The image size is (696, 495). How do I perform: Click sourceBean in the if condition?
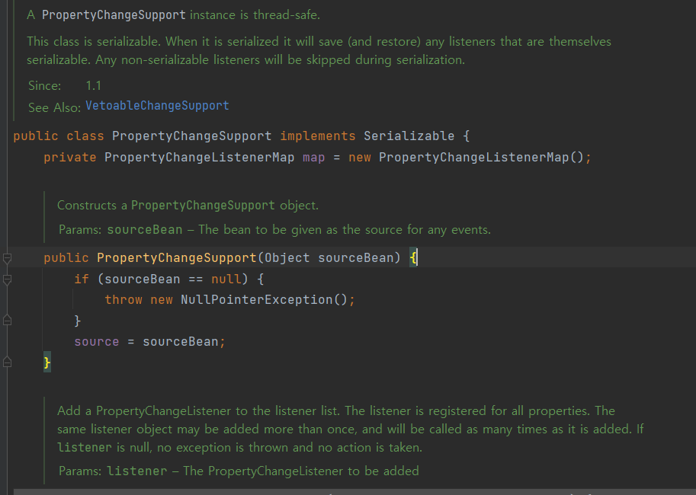tap(142, 279)
